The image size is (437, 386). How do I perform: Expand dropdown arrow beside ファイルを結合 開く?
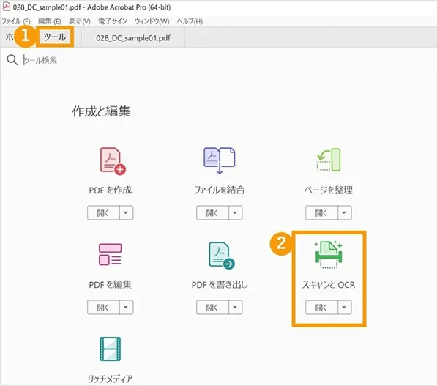coord(236,213)
